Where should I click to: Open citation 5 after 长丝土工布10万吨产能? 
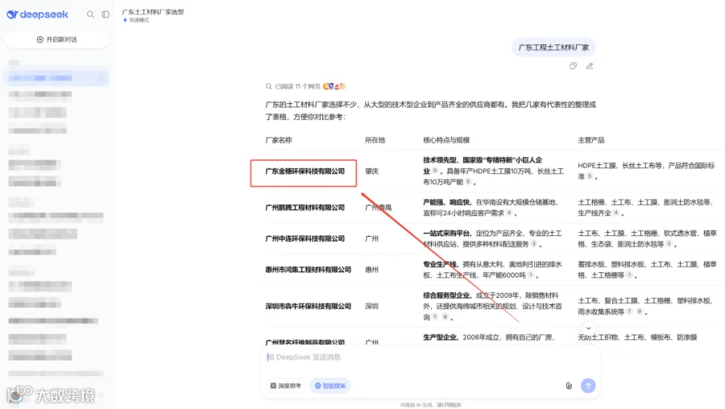point(468,182)
